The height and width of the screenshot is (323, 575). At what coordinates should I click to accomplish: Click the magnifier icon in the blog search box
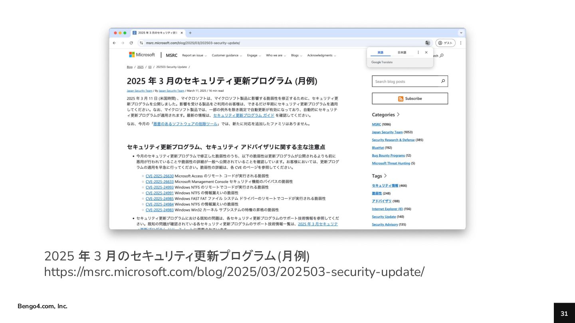443,81
